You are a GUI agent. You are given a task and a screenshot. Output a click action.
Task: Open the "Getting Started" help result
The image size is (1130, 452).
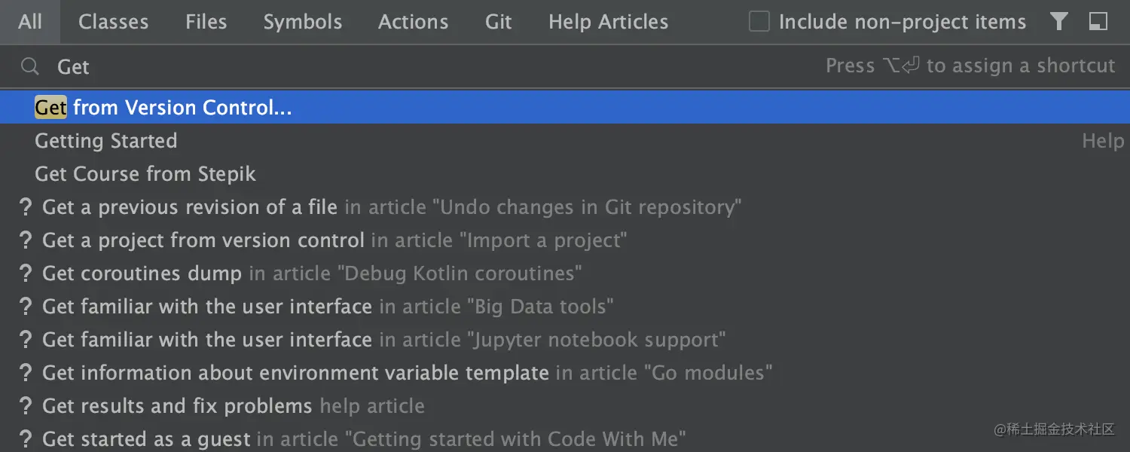106,141
